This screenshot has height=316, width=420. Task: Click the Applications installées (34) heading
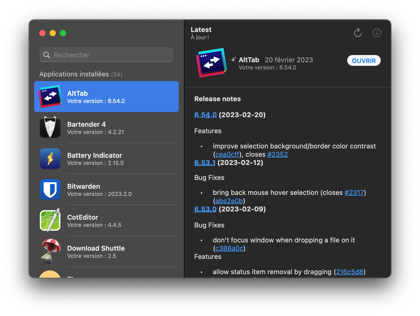pos(81,74)
